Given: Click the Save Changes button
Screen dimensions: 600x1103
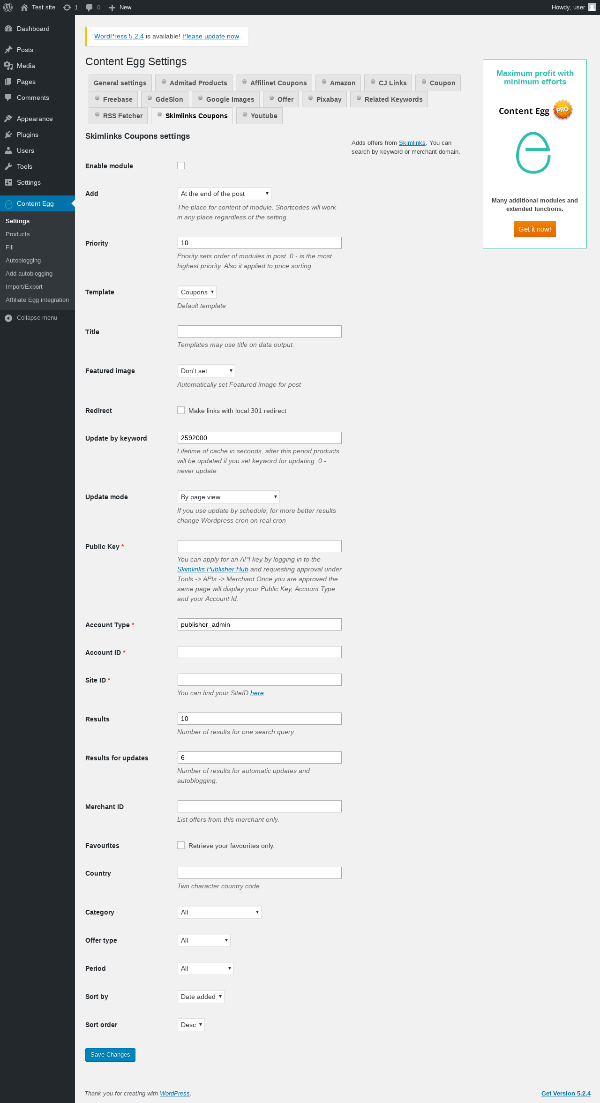Looking at the screenshot, I should [x=110, y=1055].
